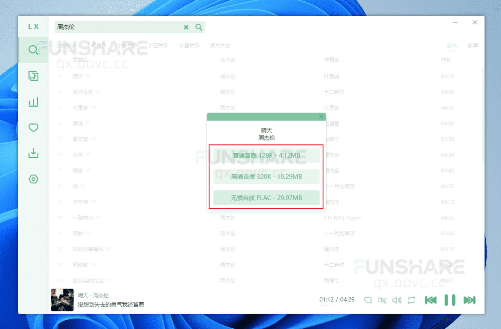Viewport: 501px width, 329px height.
Task: Open settings via the sidebar gear icon
Action: click(33, 179)
